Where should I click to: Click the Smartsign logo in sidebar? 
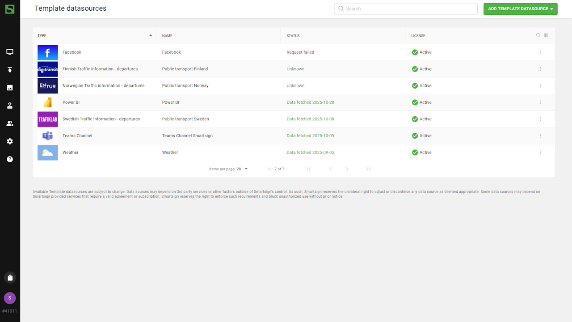[9, 8]
